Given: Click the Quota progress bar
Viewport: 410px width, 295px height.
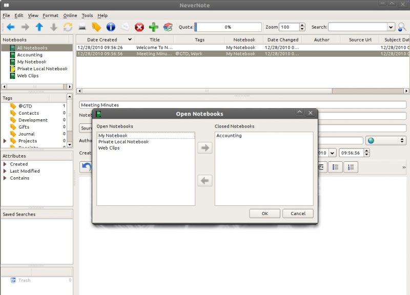Looking at the screenshot, I should (228, 27).
